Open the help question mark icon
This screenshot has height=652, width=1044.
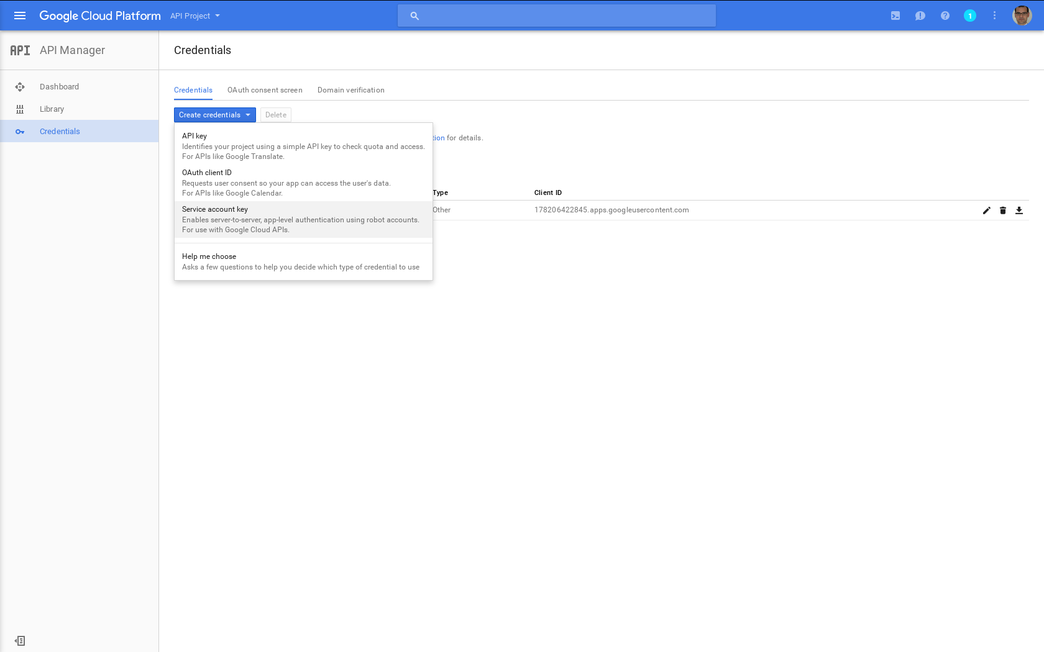pos(945,16)
